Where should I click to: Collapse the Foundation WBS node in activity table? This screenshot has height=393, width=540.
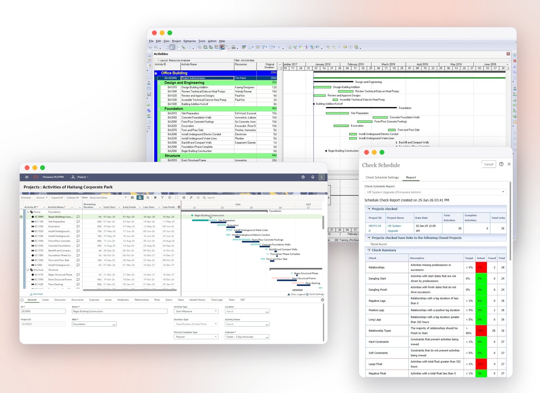[x=28, y=212]
